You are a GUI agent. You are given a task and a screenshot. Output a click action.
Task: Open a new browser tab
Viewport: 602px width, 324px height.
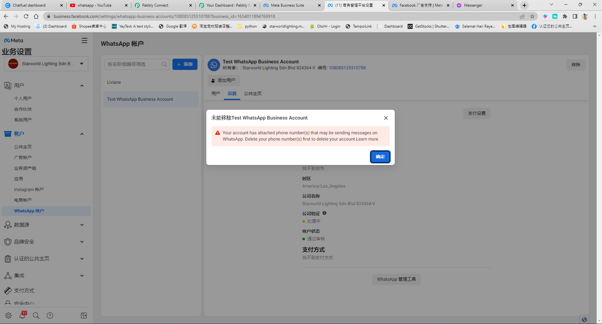(524, 5)
